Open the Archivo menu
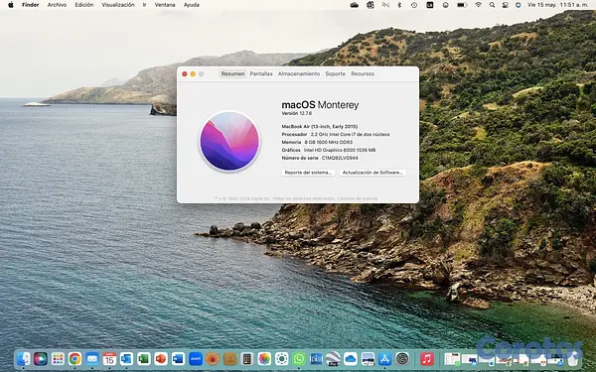596x372 pixels. click(x=57, y=5)
